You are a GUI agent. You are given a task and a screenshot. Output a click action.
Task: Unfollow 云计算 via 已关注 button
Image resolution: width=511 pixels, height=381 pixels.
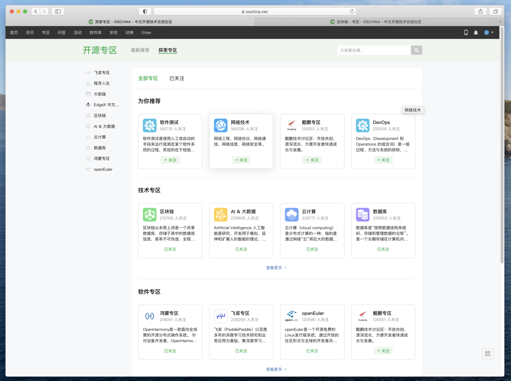[x=312, y=249]
